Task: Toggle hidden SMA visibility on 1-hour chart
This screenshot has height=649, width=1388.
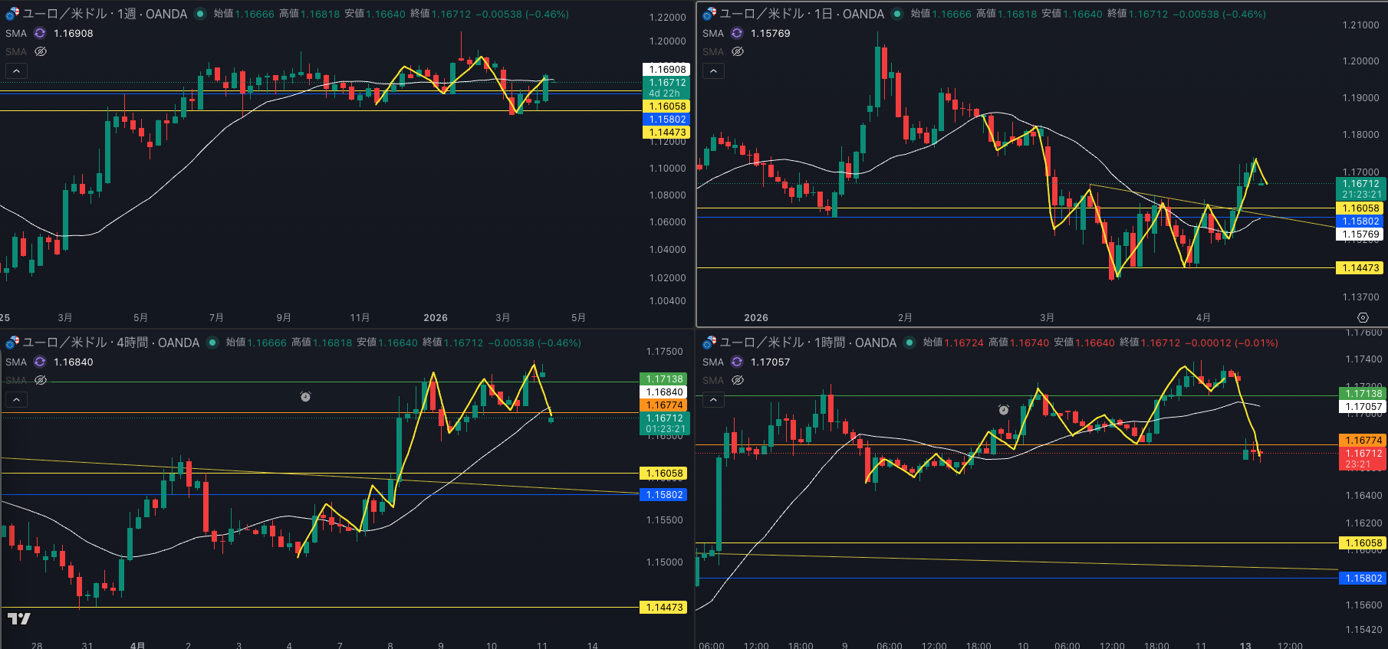Action: 738,380
